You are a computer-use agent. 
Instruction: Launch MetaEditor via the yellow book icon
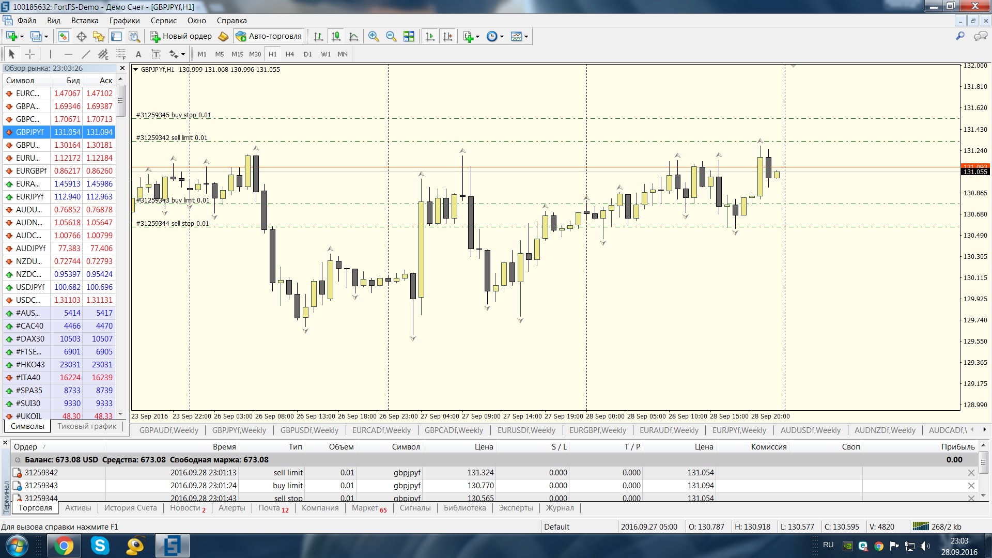pos(223,36)
